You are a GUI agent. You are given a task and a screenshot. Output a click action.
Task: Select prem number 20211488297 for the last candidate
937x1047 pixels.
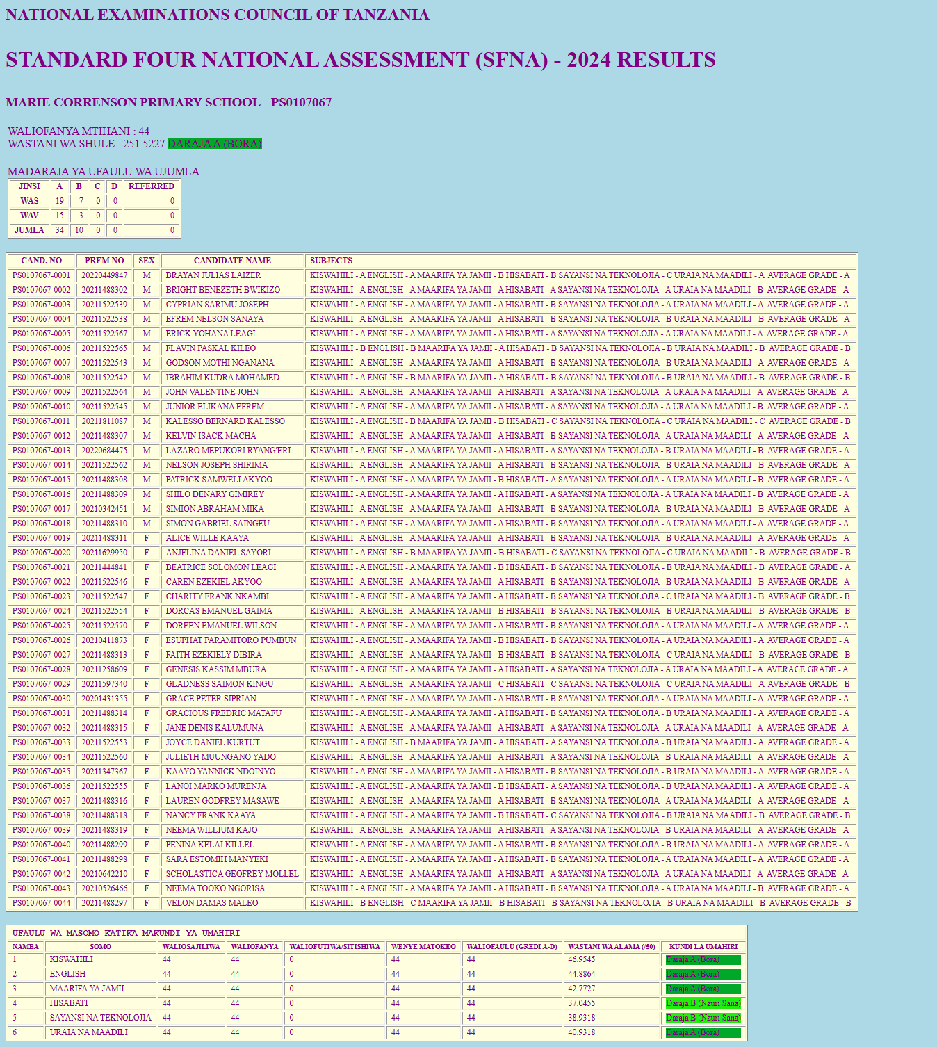pyautogui.click(x=104, y=903)
